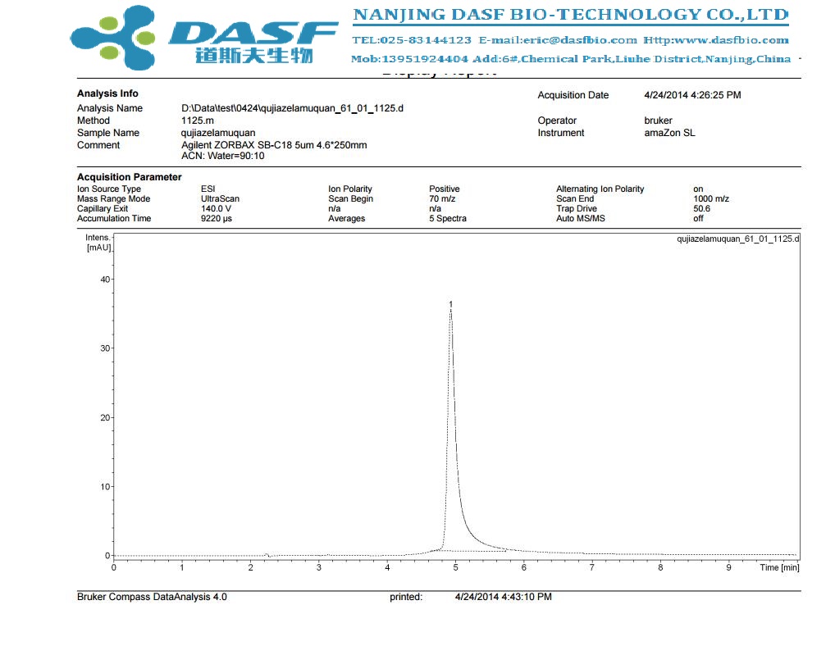
Task: Select the analysis name file path
Action: point(292,108)
